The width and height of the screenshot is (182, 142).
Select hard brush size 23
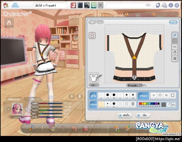pyautogui.click(x=114, y=96)
